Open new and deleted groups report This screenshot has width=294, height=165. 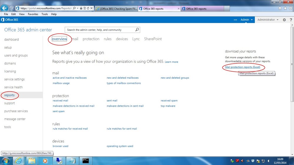175,78
